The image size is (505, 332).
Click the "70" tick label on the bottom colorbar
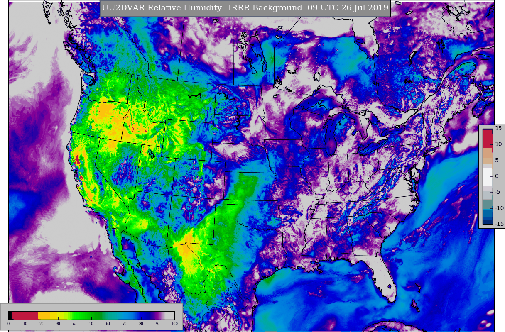pos(125,323)
